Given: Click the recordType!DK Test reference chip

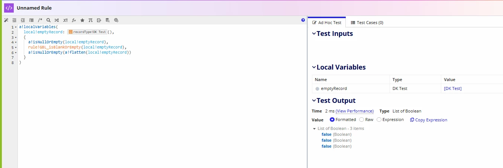Looking at the screenshot, I should click(87, 32).
